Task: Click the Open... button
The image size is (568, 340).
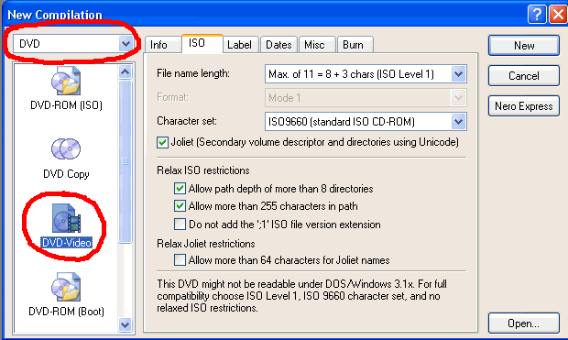Action: pyautogui.click(x=524, y=323)
